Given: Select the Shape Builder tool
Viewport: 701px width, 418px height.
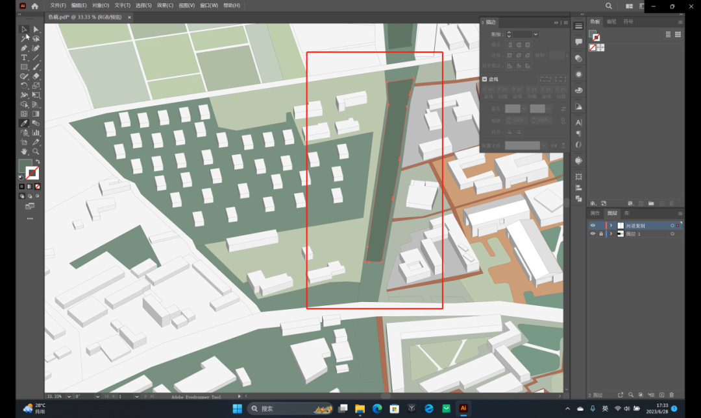Looking at the screenshot, I should pyautogui.click(x=24, y=104).
